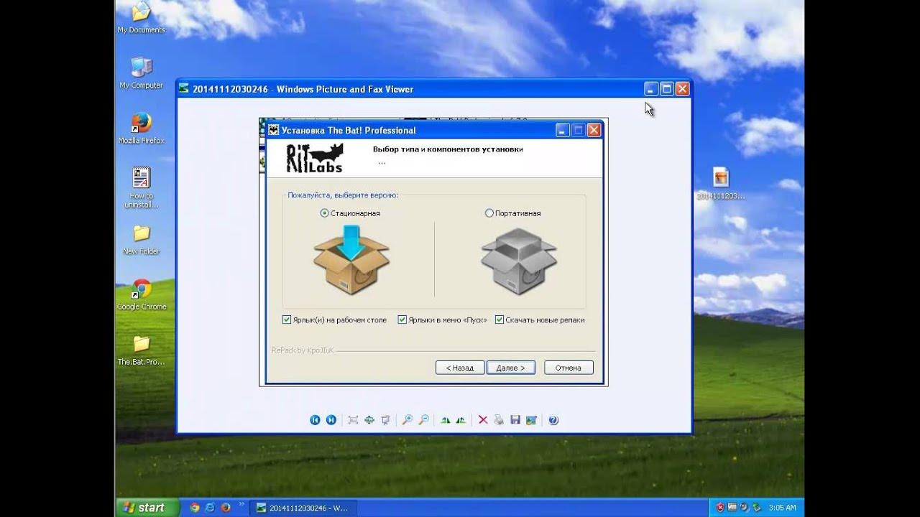Click the RitLabs bat logo in installer

(316, 158)
